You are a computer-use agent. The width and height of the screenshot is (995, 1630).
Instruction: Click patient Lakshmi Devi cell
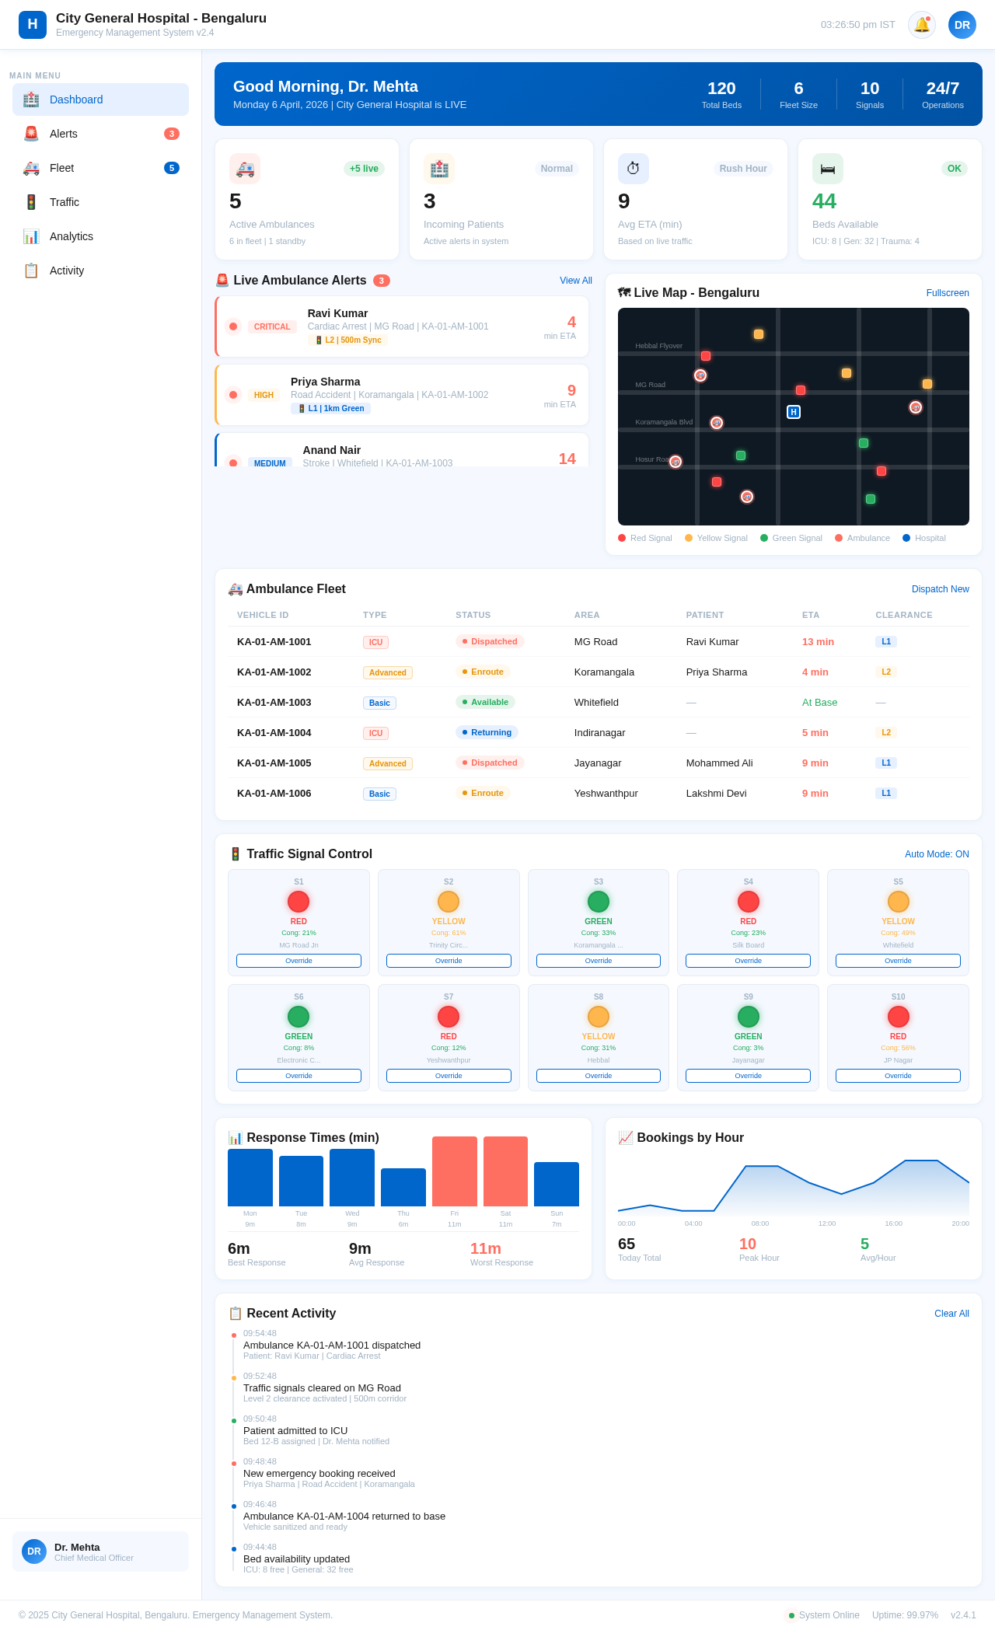point(717,793)
